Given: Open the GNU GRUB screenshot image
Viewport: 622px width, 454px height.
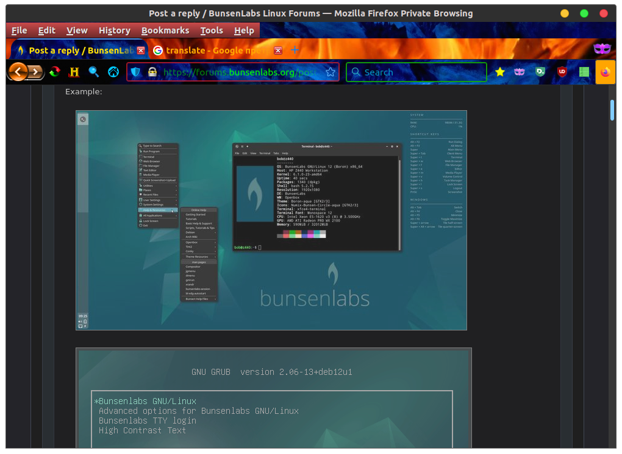Looking at the screenshot, I should pos(274,398).
